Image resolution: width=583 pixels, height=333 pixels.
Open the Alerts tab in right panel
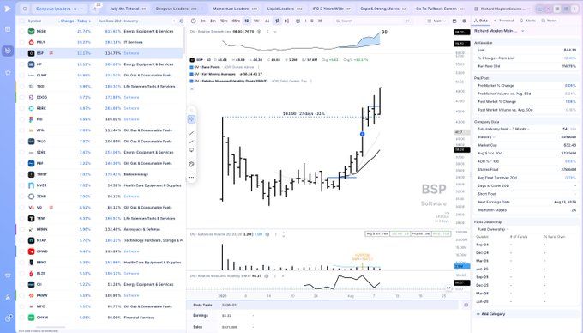pos(527,21)
